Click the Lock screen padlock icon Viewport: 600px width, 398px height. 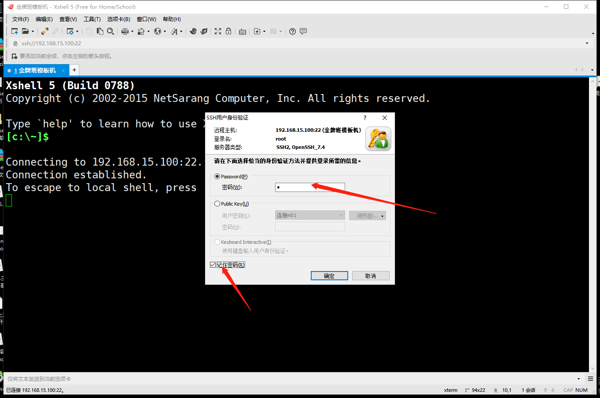[228, 31]
